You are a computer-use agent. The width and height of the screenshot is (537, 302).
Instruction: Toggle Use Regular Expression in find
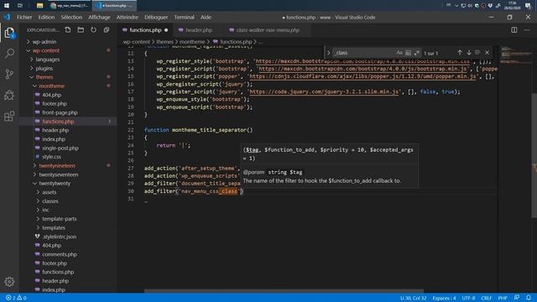point(416,53)
